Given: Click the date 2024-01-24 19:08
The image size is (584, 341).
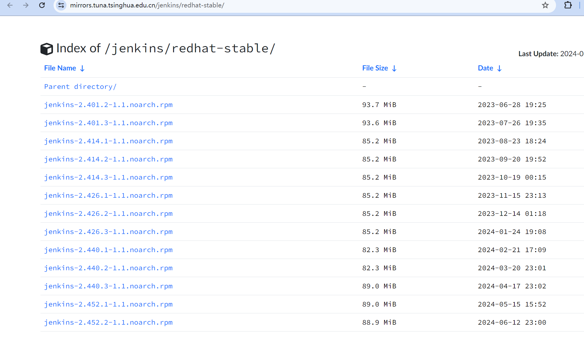Looking at the screenshot, I should (512, 232).
